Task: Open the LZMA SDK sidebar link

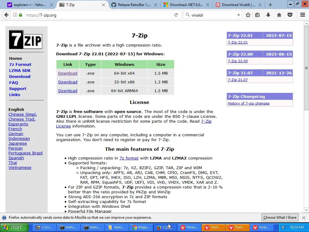Action: click(20, 71)
